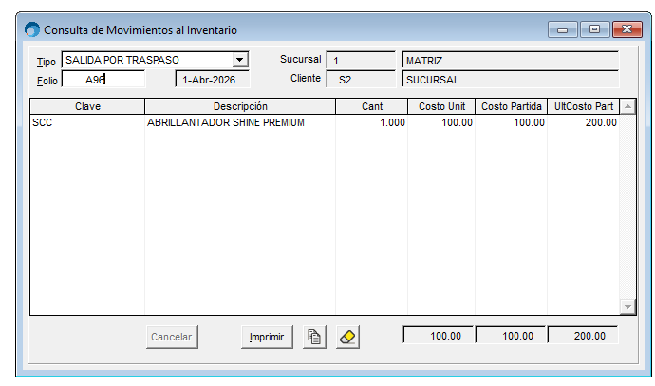Viewport: 655px width, 386px height.
Task: Click the Costo Unit column header
Action: click(441, 106)
